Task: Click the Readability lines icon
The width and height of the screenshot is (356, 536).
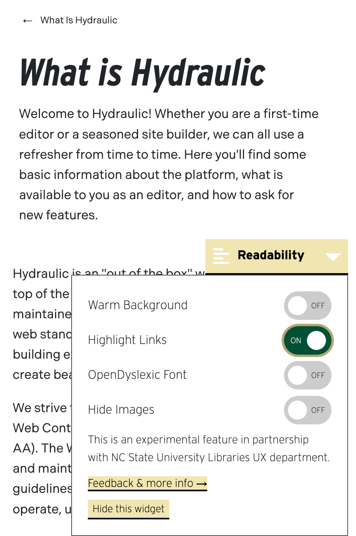Action: 221,256
